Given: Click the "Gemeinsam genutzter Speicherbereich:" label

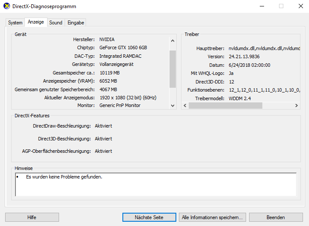Looking at the screenshot, I should [55, 89].
